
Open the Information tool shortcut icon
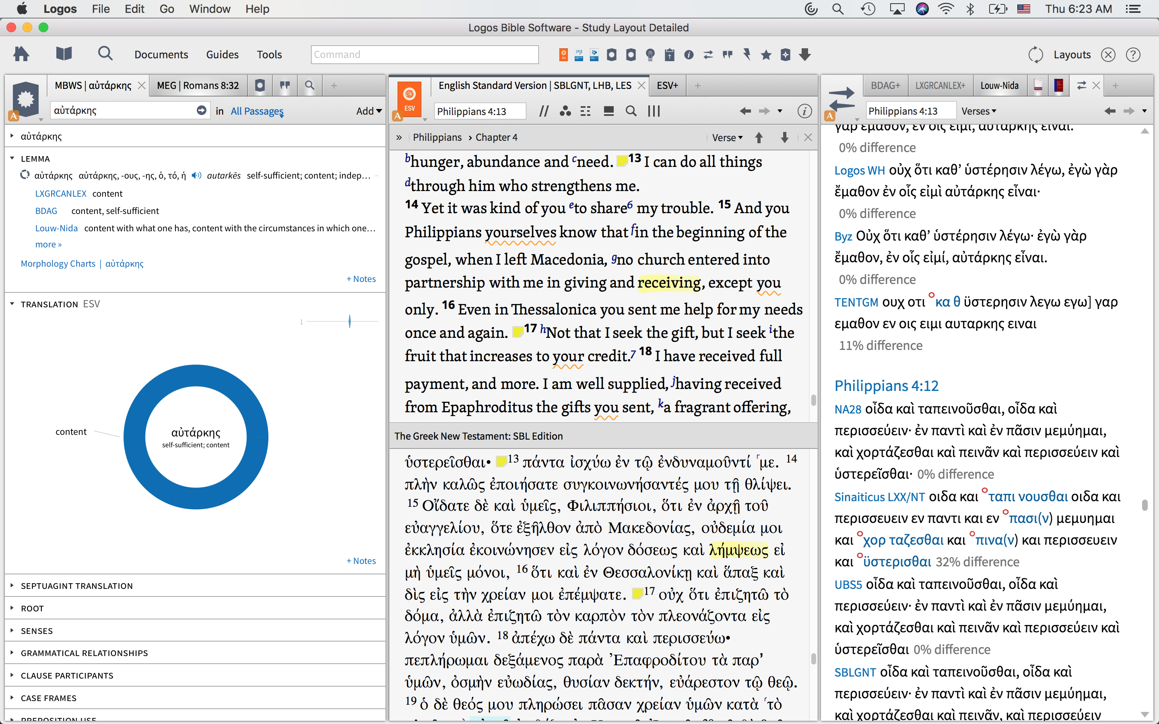tap(689, 55)
